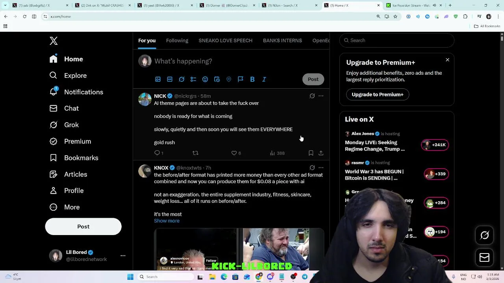The width and height of the screenshot is (504, 283).
Task: Click the Grok icon in composer toolbar
Action: coord(182,79)
